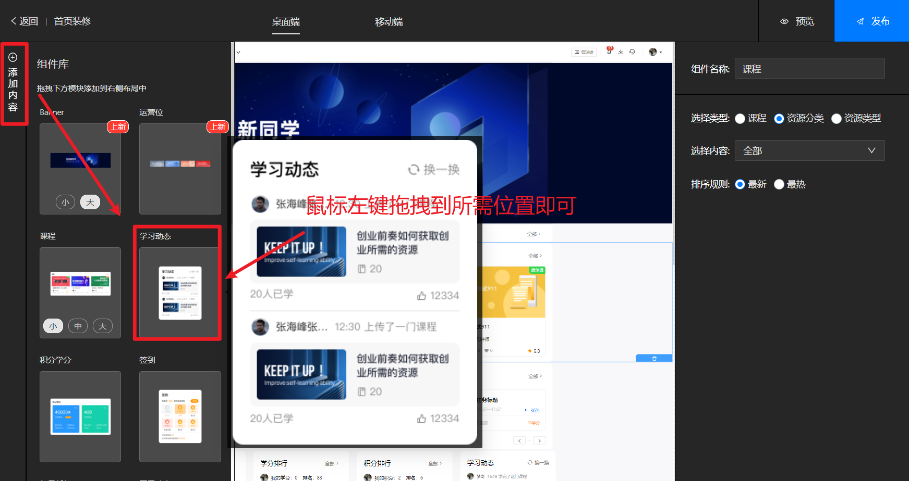
Task: Select the 运营位 component thumbnail
Action: click(x=180, y=169)
